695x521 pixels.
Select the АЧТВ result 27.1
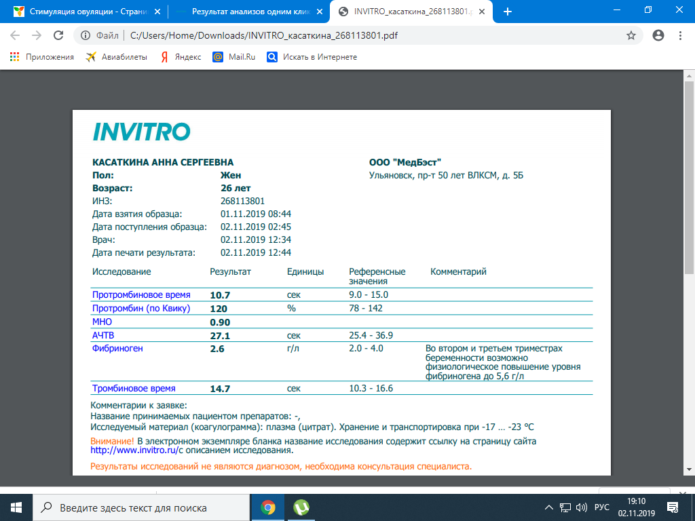tap(220, 336)
